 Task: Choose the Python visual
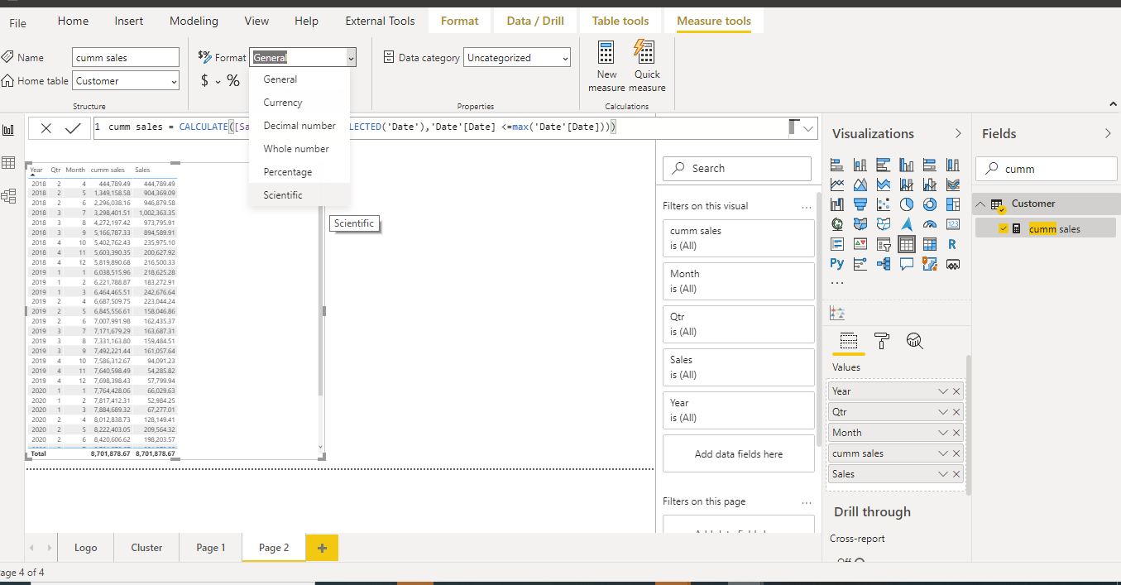pyautogui.click(x=837, y=264)
